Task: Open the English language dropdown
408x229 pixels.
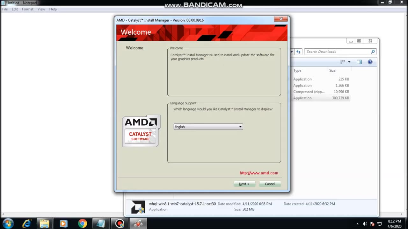Action: coord(208,127)
